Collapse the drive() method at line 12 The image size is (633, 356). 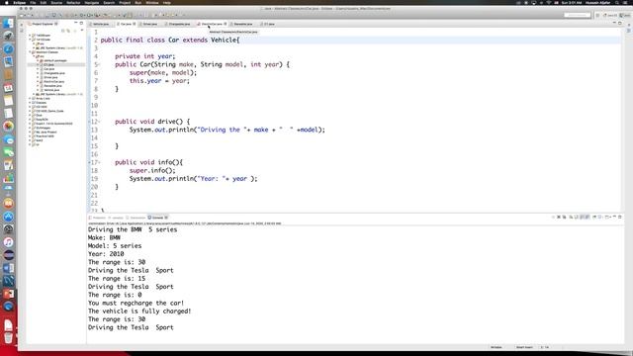point(99,122)
